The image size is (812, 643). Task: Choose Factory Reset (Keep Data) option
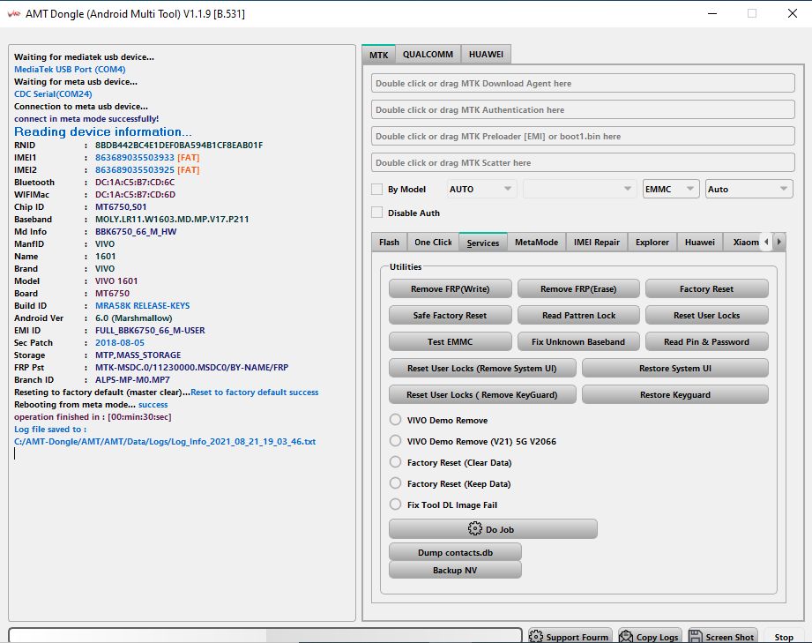[x=395, y=483]
